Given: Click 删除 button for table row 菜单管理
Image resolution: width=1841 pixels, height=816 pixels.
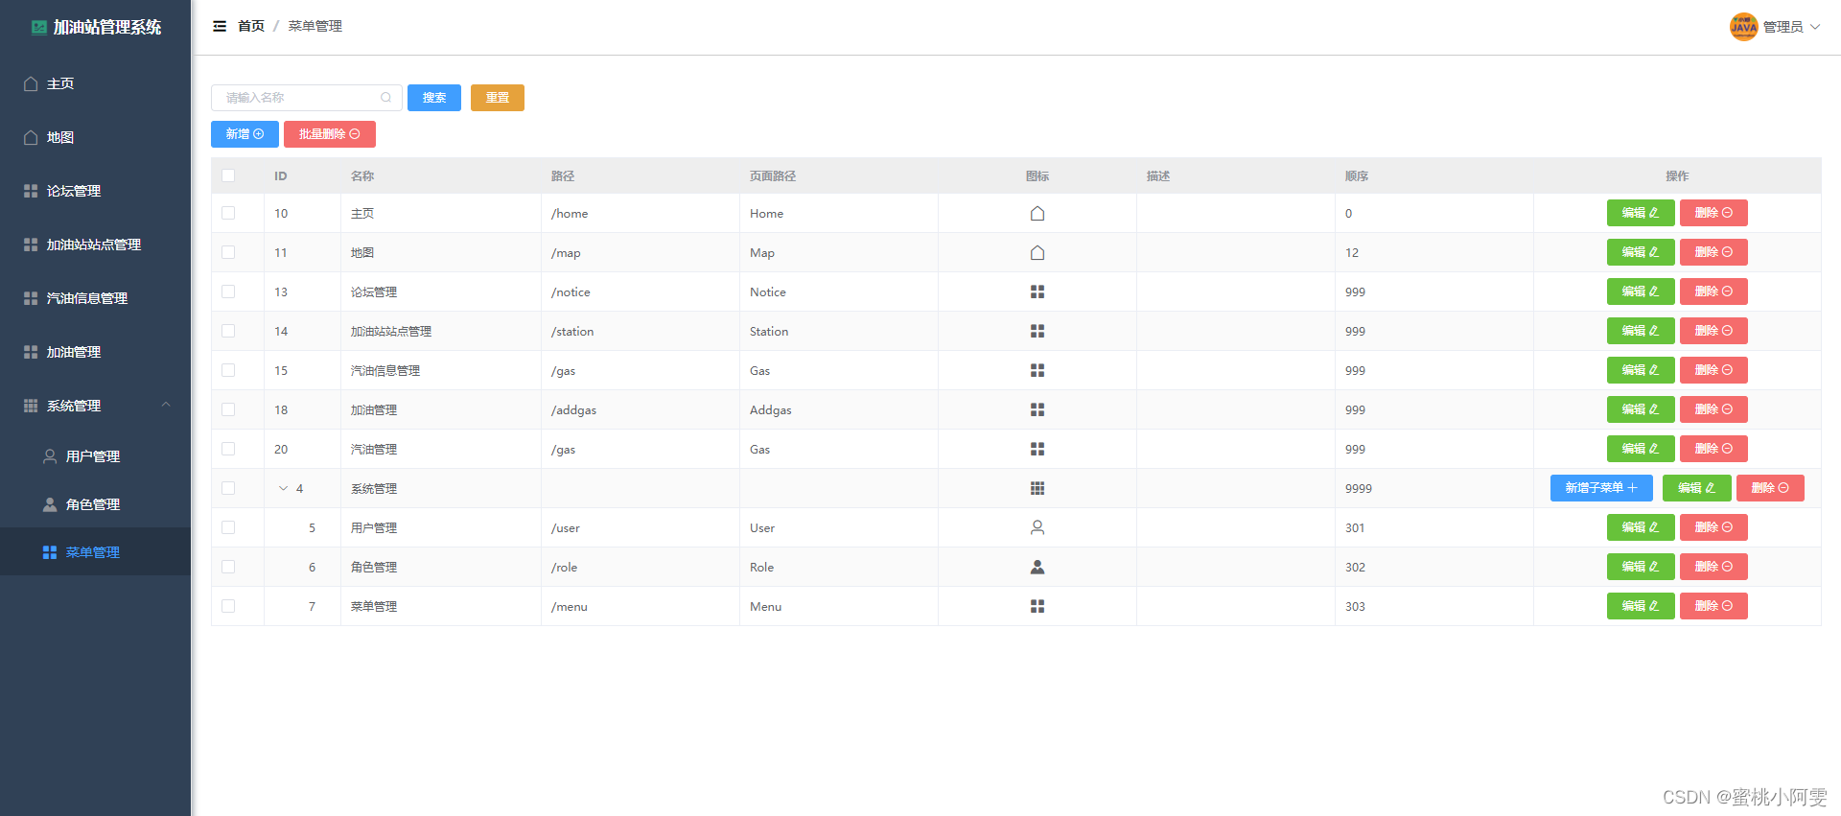Looking at the screenshot, I should pyautogui.click(x=1713, y=606).
